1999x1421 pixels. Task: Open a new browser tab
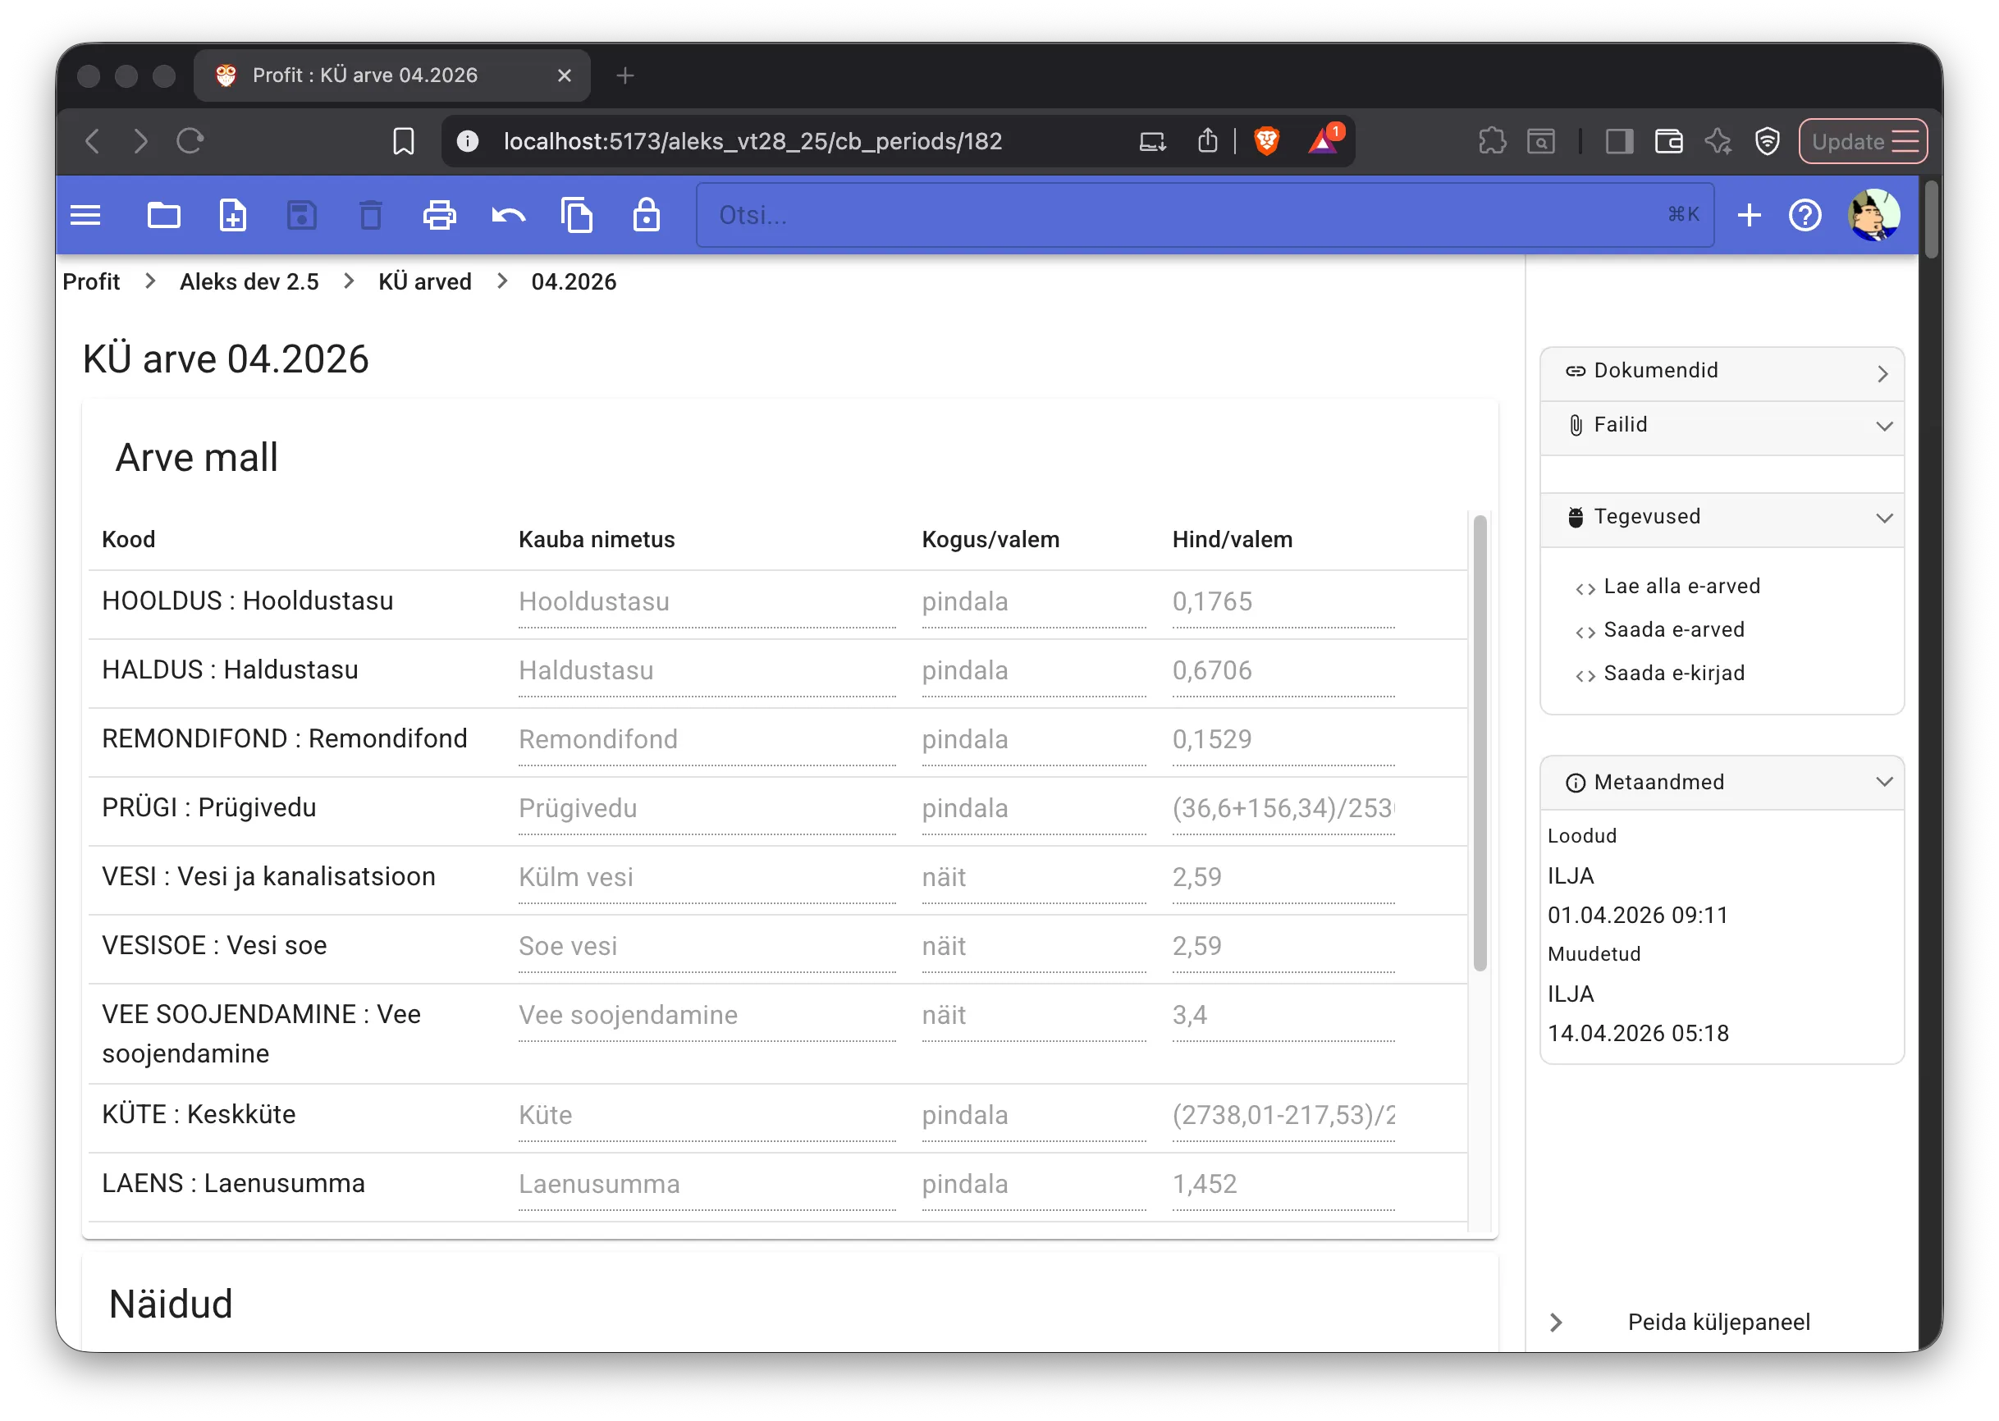click(x=625, y=76)
